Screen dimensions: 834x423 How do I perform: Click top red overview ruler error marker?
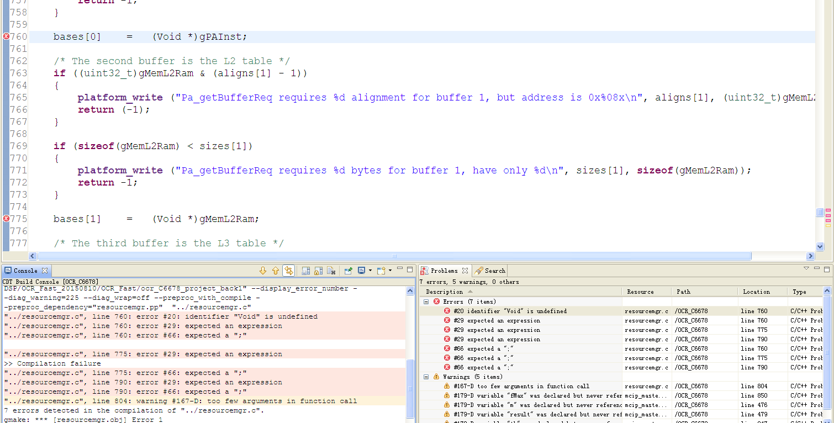[828, 210]
